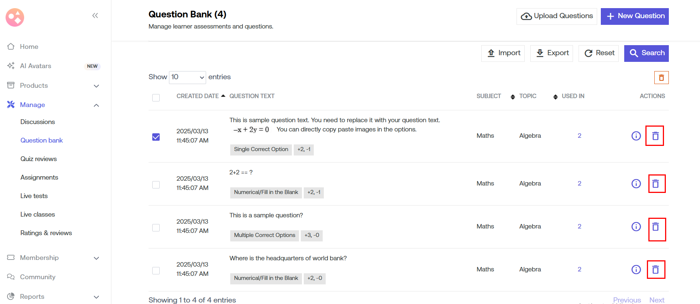
Task: Go to Live tests in sidebar
Action: pyautogui.click(x=34, y=196)
